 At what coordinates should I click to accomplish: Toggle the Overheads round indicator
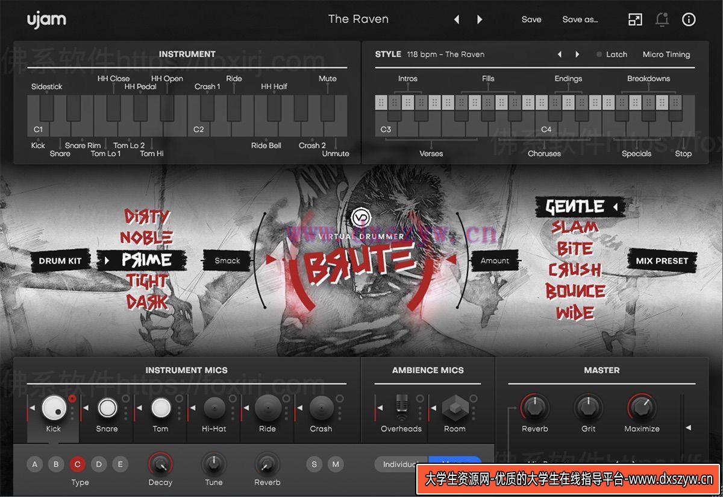pos(420,399)
